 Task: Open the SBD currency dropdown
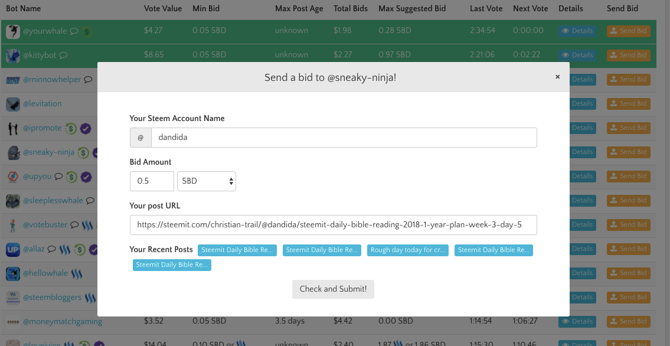[207, 181]
